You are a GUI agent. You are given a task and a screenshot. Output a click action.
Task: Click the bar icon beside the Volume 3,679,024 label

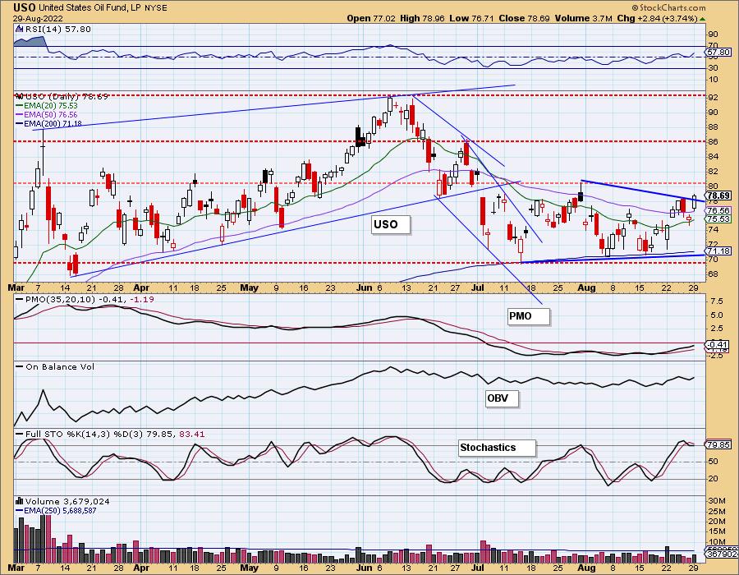[x=20, y=501]
